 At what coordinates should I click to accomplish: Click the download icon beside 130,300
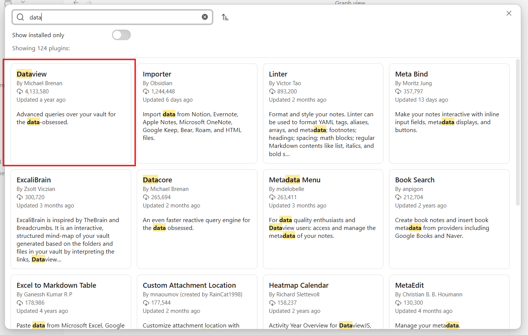click(x=398, y=303)
